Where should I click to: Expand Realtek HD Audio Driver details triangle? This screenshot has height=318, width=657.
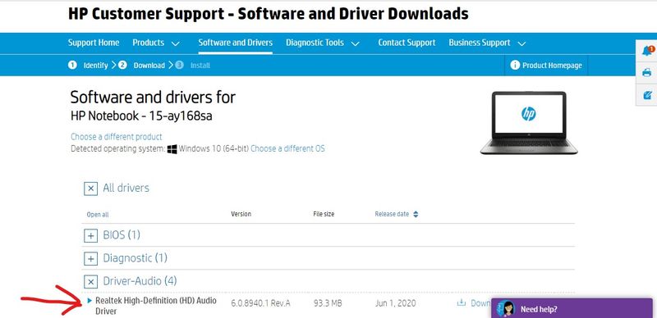pyautogui.click(x=90, y=301)
